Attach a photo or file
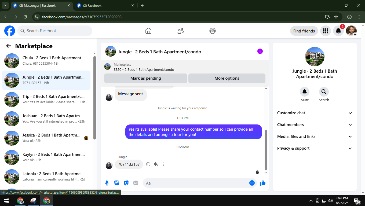 pyautogui.click(x=116, y=183)
